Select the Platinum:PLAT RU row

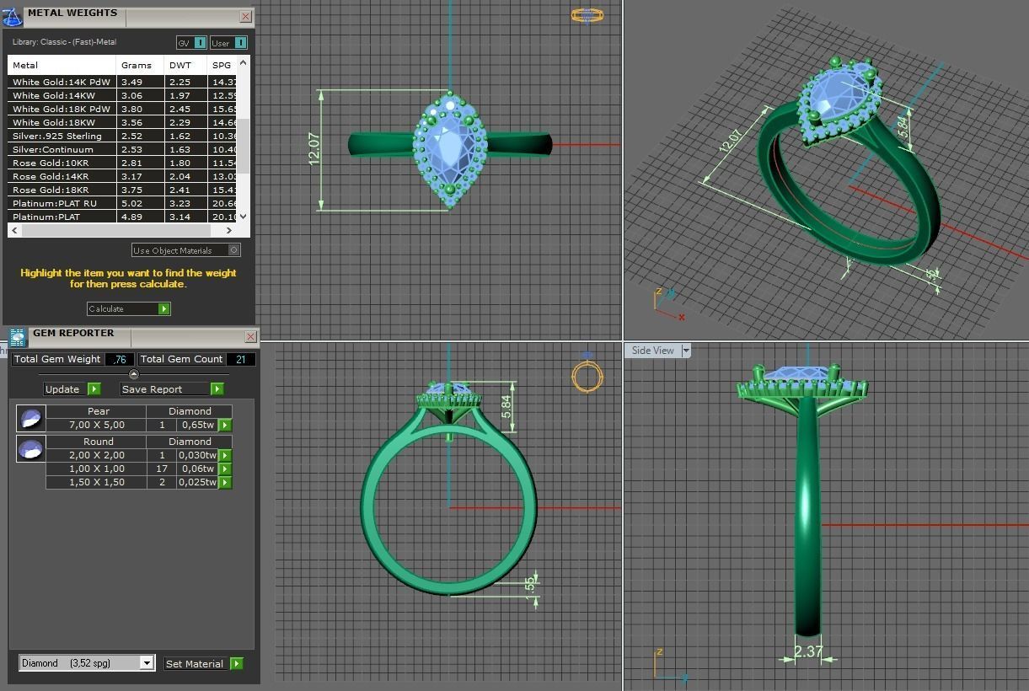(x=123, y=204)
